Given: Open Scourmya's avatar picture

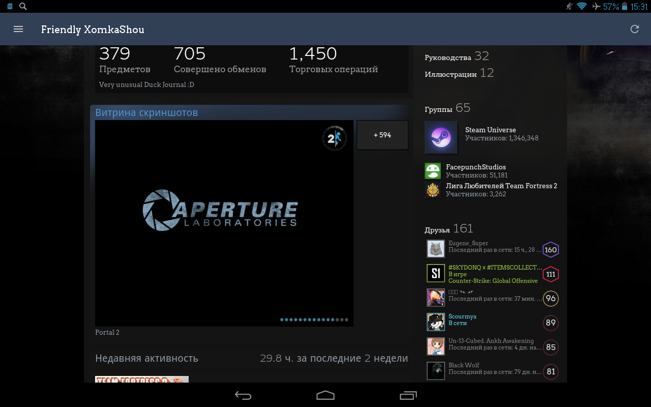Looking at the screenshot, I should (x=436, y=322).
